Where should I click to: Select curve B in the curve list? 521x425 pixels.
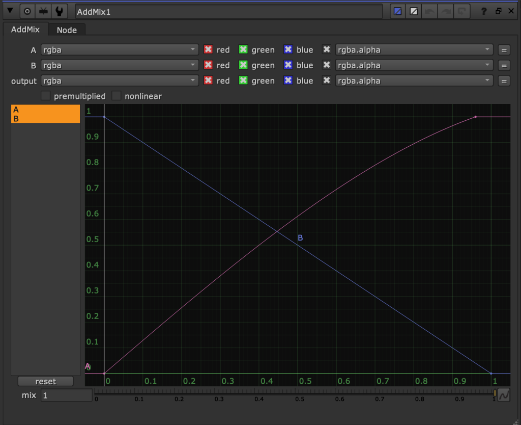(x=45, y=119)
